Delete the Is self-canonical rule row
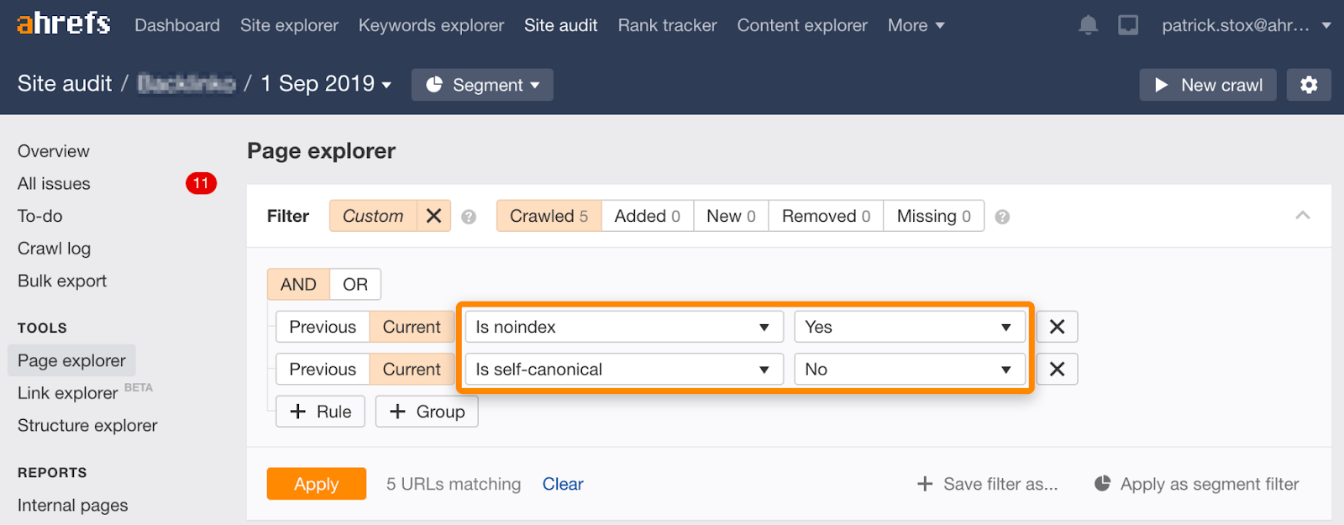Viewport: 1344px width, 525px height. pyautogui.click(x=1057, y=369)
